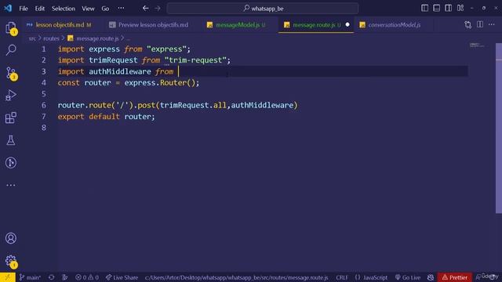Viewport: 502px width, 282px height.
Task: Show more menu bar items ellipsis
Action: click(x=121, y=9)
